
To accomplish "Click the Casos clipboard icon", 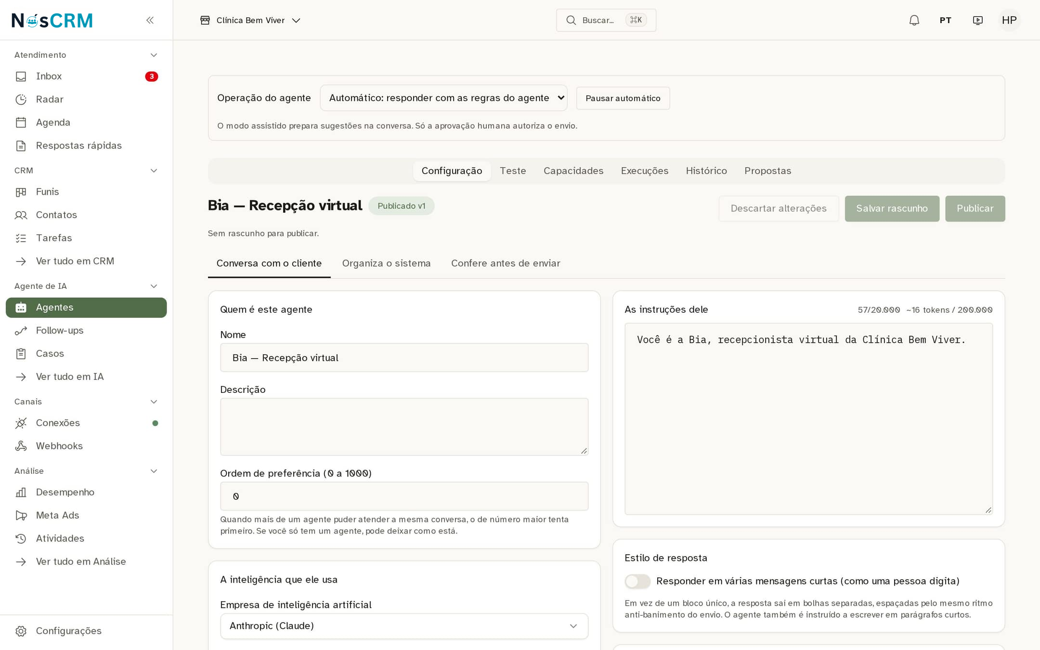I will coord(21,353).
